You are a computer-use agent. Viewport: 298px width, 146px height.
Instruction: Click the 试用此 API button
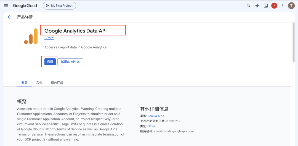coord(70,62)
